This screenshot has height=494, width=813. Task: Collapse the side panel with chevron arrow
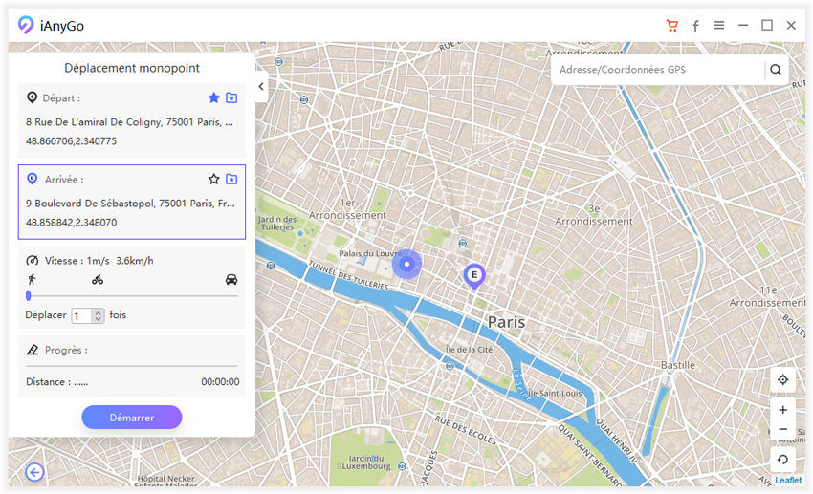pos(261,87)
